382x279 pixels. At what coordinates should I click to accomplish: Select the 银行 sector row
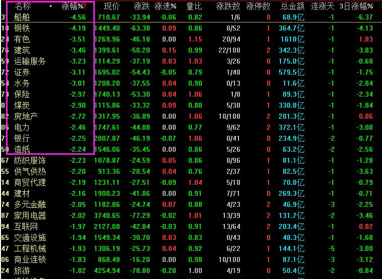[23, 138]
